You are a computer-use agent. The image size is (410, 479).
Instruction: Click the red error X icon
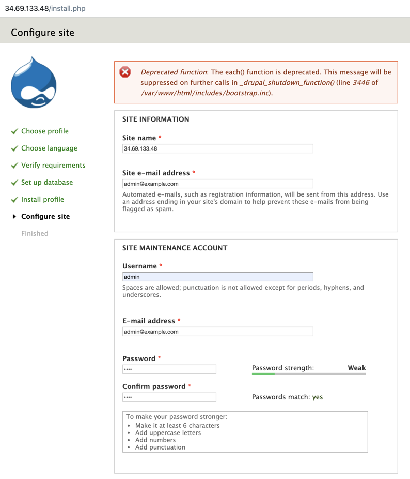coord(125,72)
